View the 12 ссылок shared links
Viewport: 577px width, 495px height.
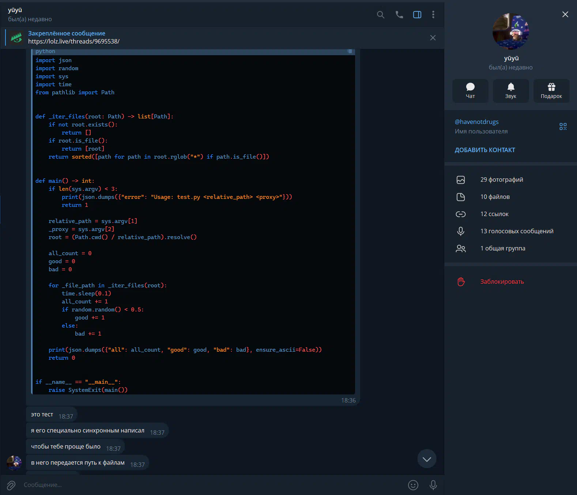pos(494,214)
